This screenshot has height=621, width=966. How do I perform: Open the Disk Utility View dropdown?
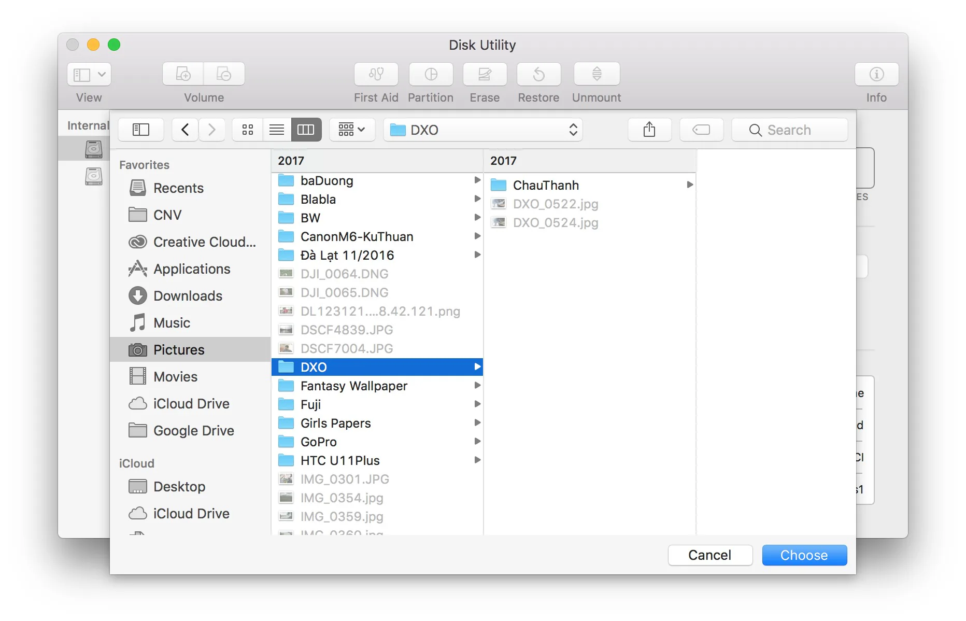[89, 74]
